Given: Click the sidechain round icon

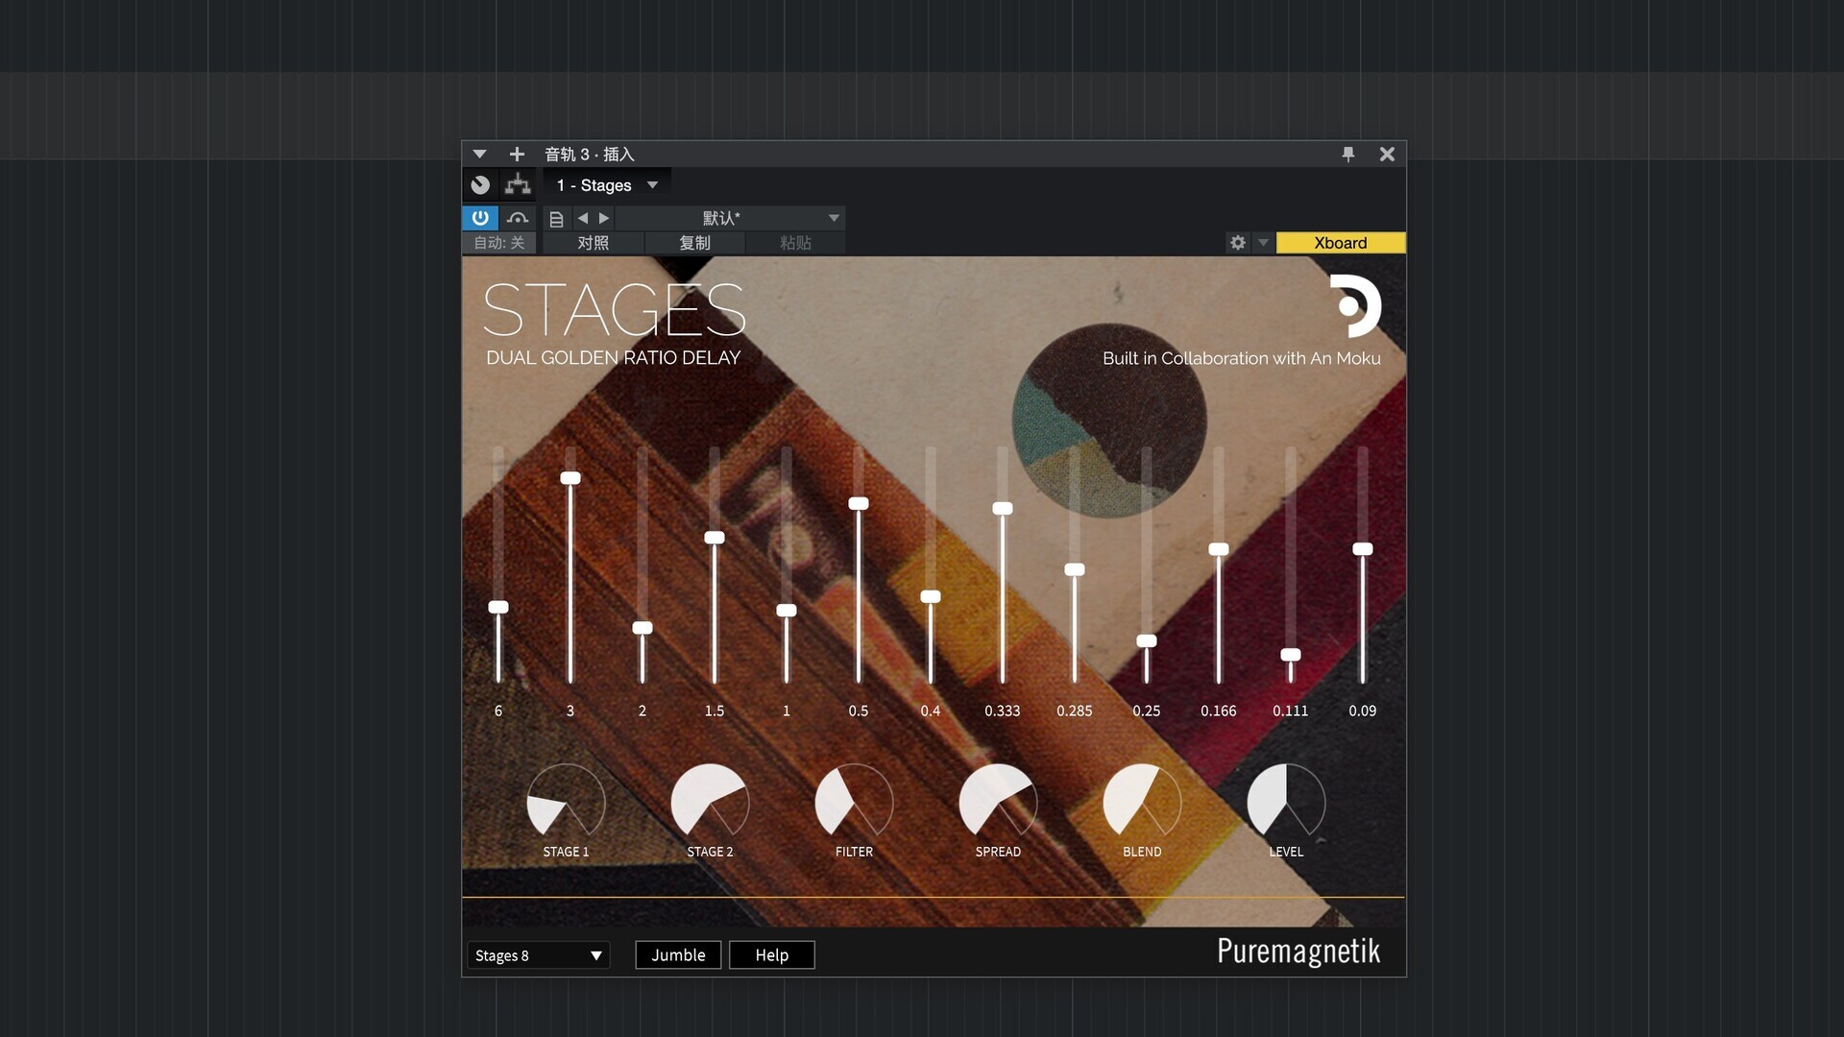Looking at the screenshot, I should click(480, 184).
